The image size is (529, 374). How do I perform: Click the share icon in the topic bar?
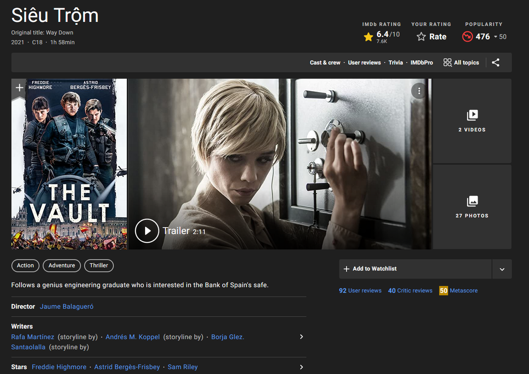point(496,62)
